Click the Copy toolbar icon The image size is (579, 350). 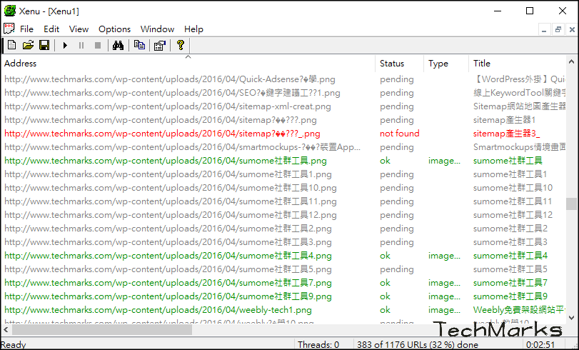tap(139, 46)
